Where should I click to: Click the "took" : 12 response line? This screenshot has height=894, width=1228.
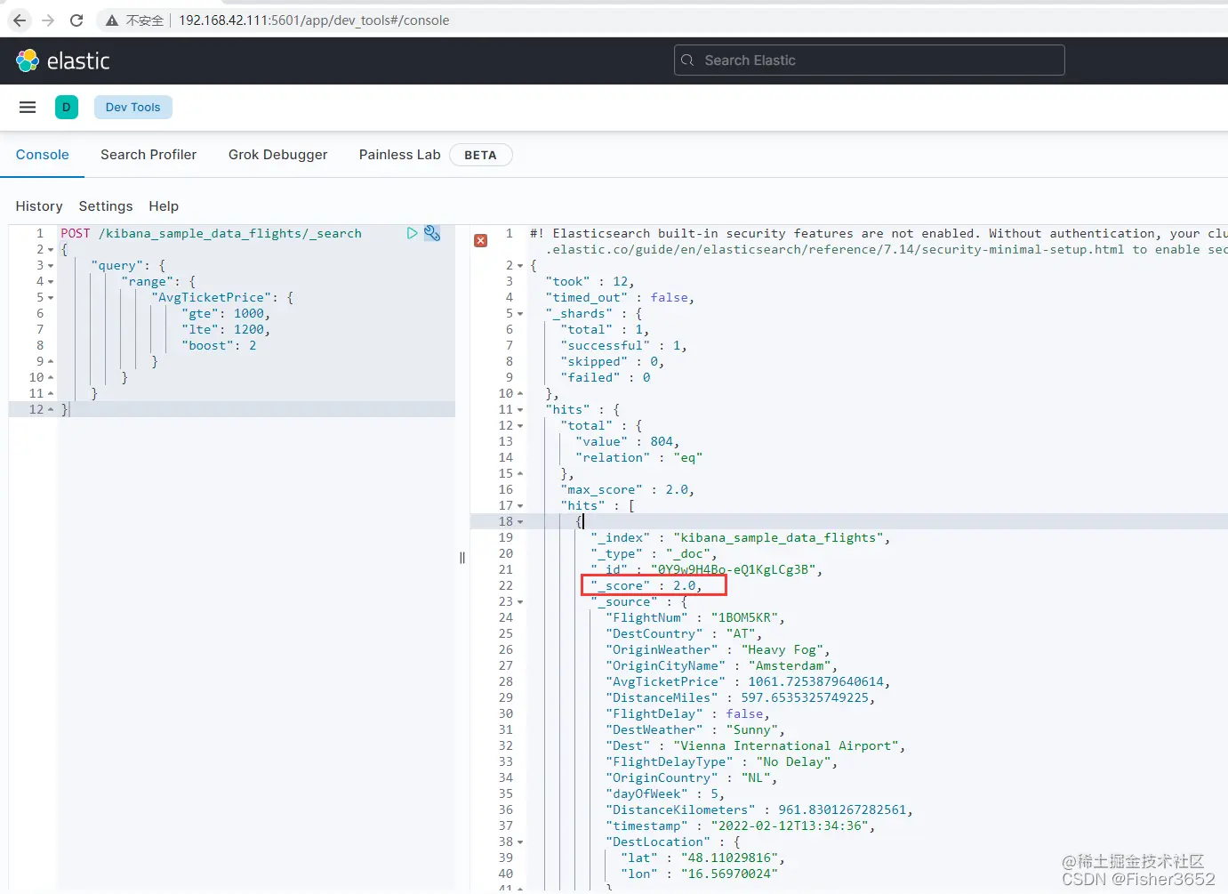coord(590,281)
